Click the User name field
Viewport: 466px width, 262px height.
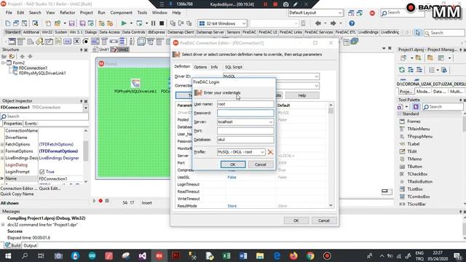point(245,104)
